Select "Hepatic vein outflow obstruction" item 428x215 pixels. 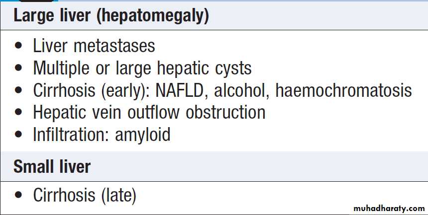(149, 112)
